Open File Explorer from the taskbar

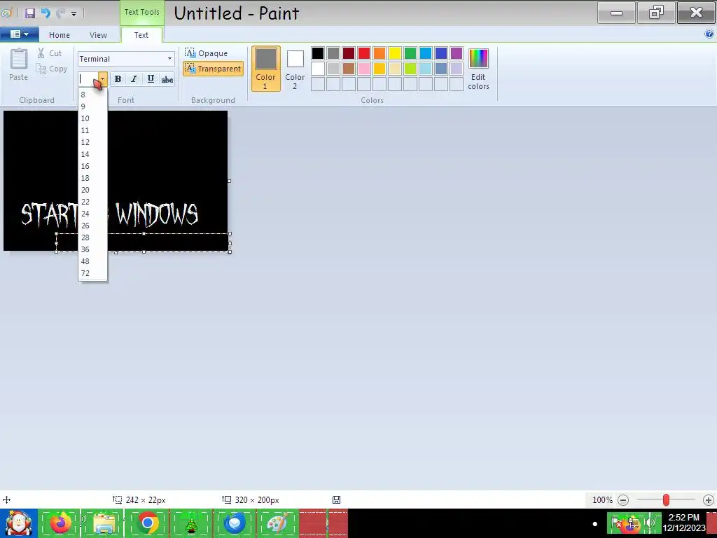104,523
